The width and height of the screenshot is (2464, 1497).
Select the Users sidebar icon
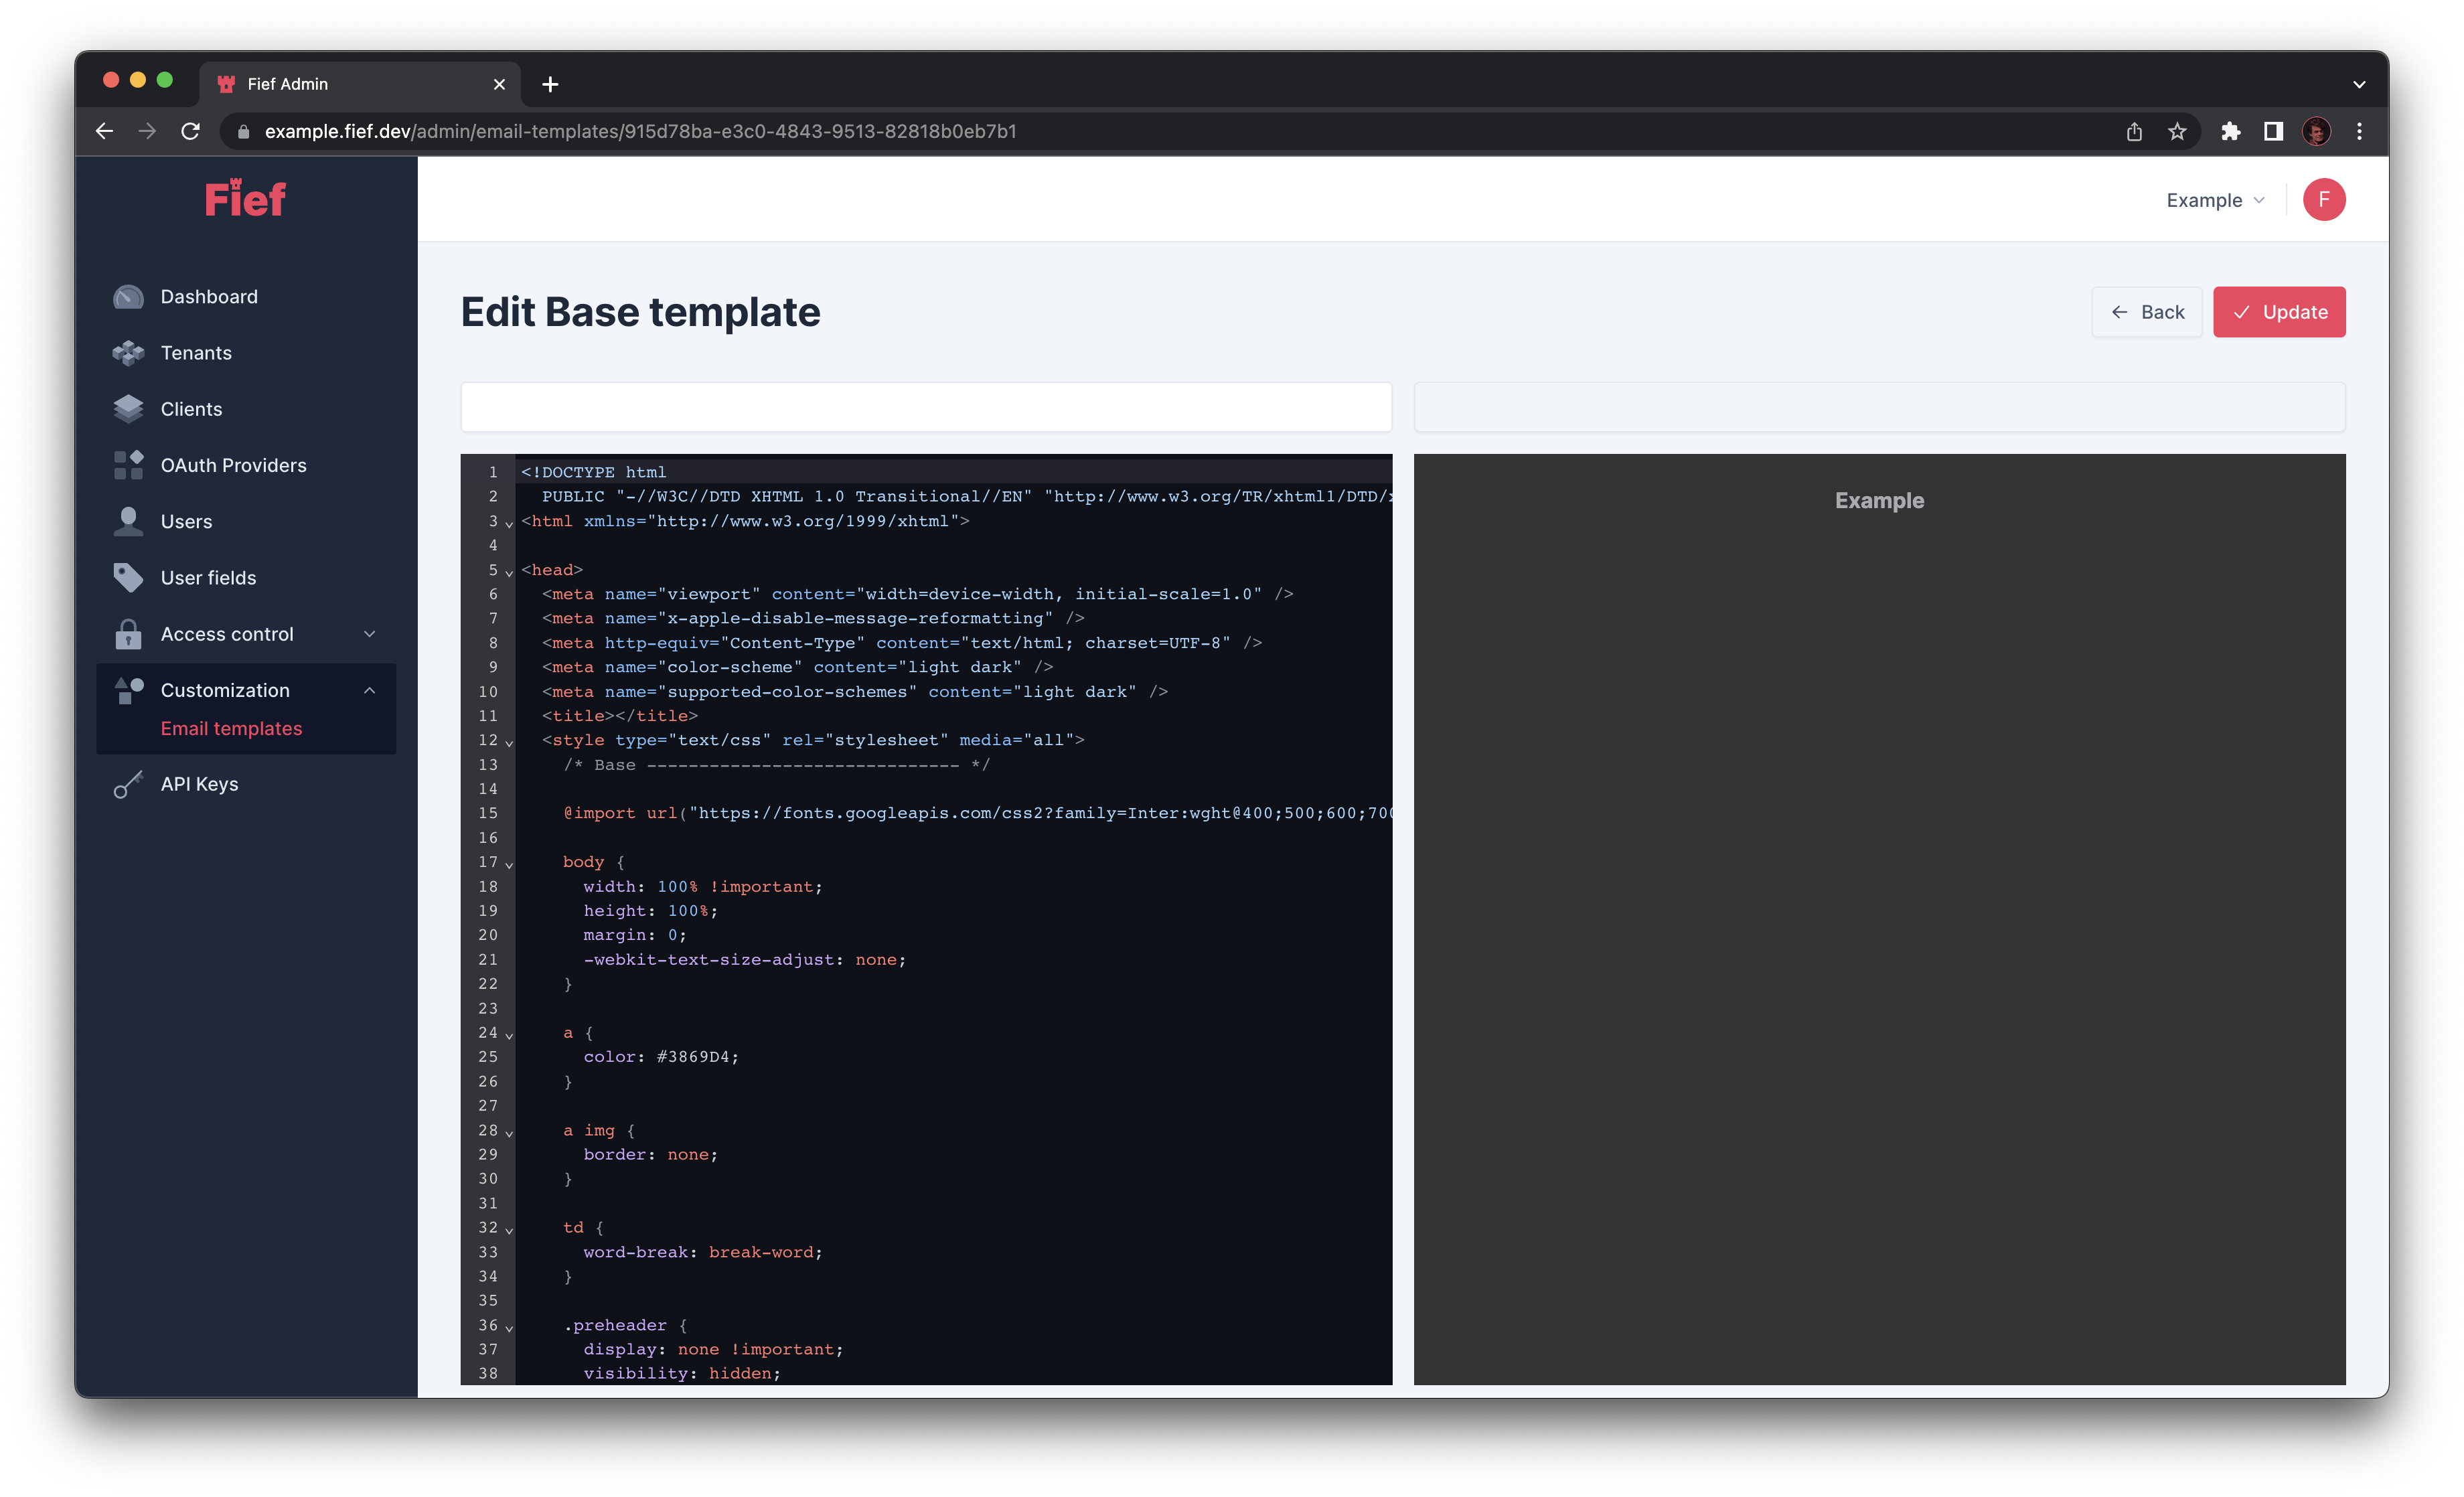click(128, 521)
